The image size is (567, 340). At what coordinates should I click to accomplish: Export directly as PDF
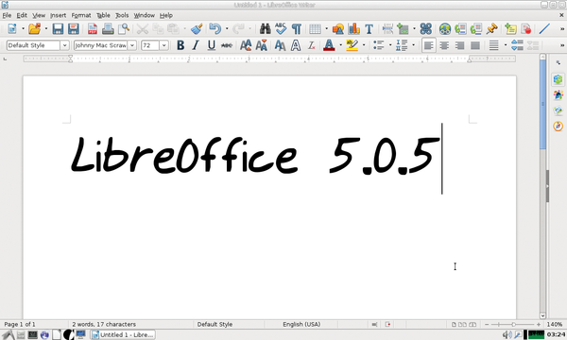pos(93,29)
